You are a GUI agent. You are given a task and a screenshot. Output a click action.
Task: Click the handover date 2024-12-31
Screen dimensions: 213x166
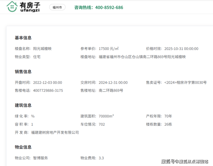(x=113, y=83)
